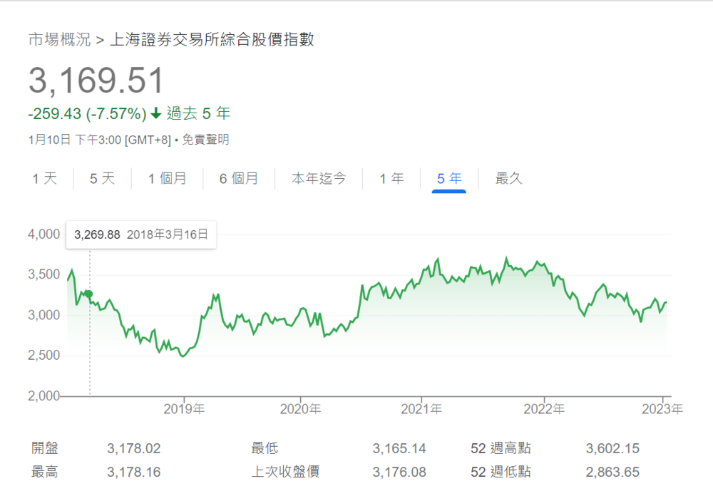The image size is (713, 486).
Task: Click the 最低 value 3,165.14
Action: (x=399, y=449)
